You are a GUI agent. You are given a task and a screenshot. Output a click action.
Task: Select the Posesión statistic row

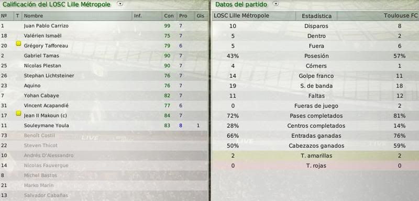pos(315,56)
